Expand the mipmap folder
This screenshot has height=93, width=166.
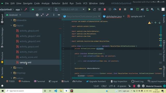(11, 73)
